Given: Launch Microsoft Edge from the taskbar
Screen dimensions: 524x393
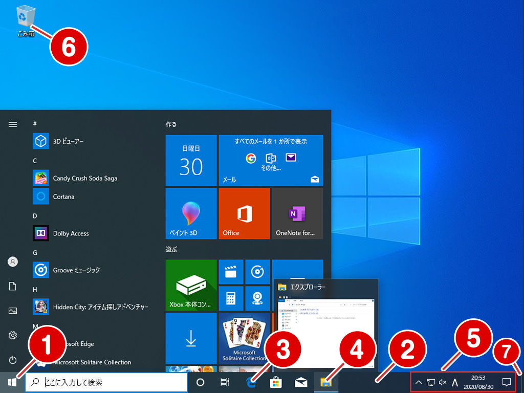Looking at the screenshot, I should coord(251,382).
